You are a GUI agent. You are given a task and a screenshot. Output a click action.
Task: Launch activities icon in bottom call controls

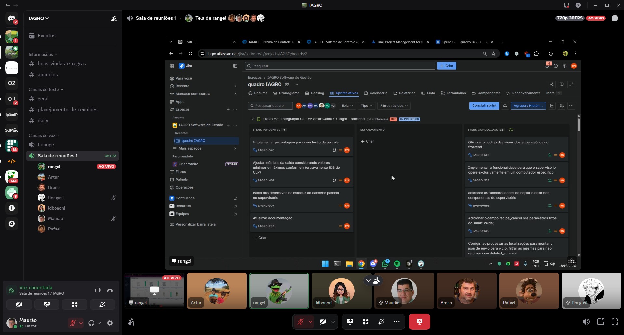click(366, 322)
